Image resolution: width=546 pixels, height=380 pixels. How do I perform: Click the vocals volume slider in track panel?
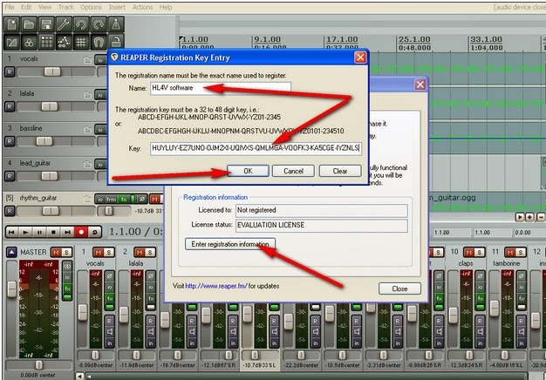52,72
